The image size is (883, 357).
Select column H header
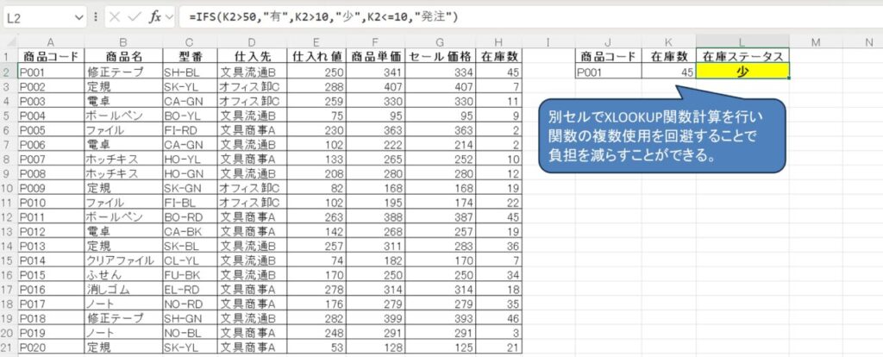point(499,41)
